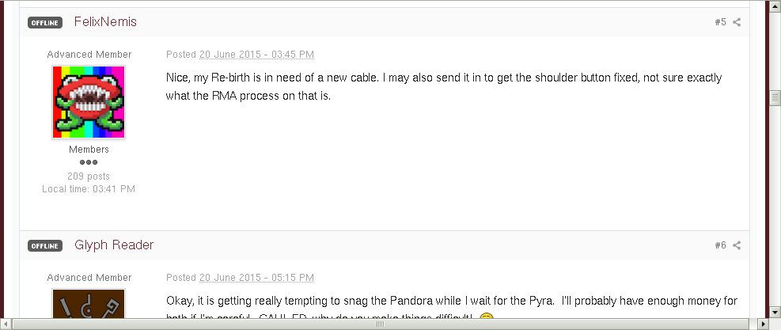Click the share icon on post #6
The image size is (781, 330).
click(x=737, y=245)
